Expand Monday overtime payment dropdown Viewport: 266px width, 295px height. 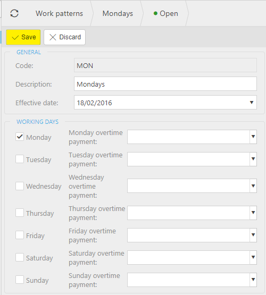tap(253, 137)
